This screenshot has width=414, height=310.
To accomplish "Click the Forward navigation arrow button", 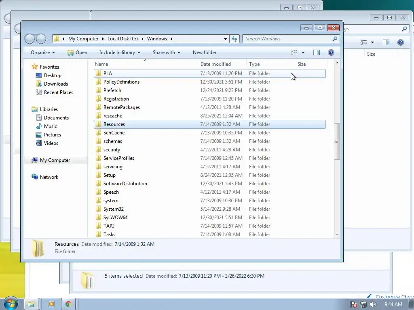I will click(41, 39).
